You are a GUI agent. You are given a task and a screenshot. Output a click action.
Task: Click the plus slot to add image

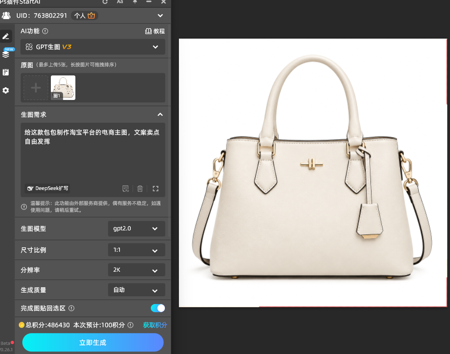pyautogui.click(x=36, y=88)
